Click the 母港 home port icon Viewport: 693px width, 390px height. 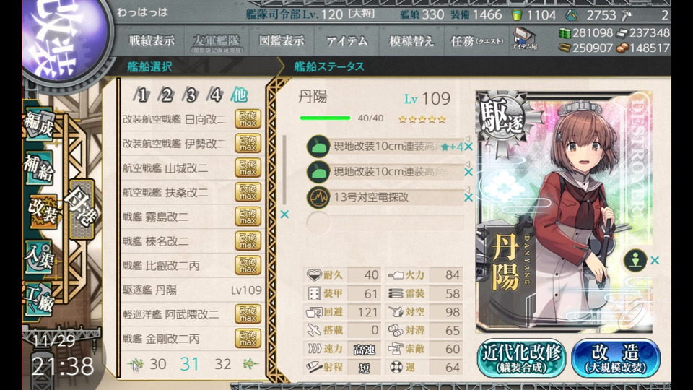(x=82, y=209)
